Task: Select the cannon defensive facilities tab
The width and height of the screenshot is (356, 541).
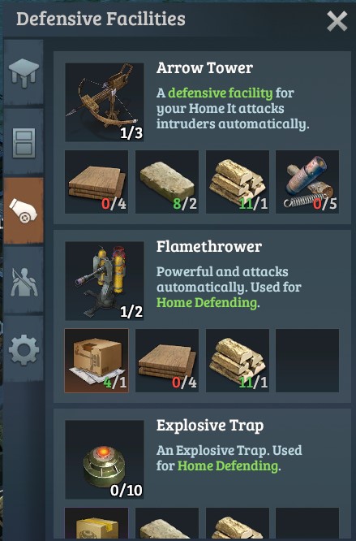Action: click(24, 210)
